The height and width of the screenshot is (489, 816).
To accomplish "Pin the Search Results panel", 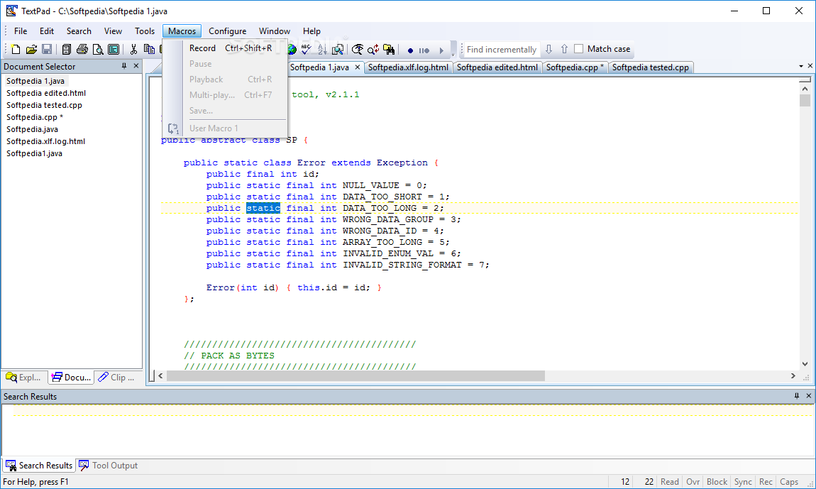I will 796,396.
